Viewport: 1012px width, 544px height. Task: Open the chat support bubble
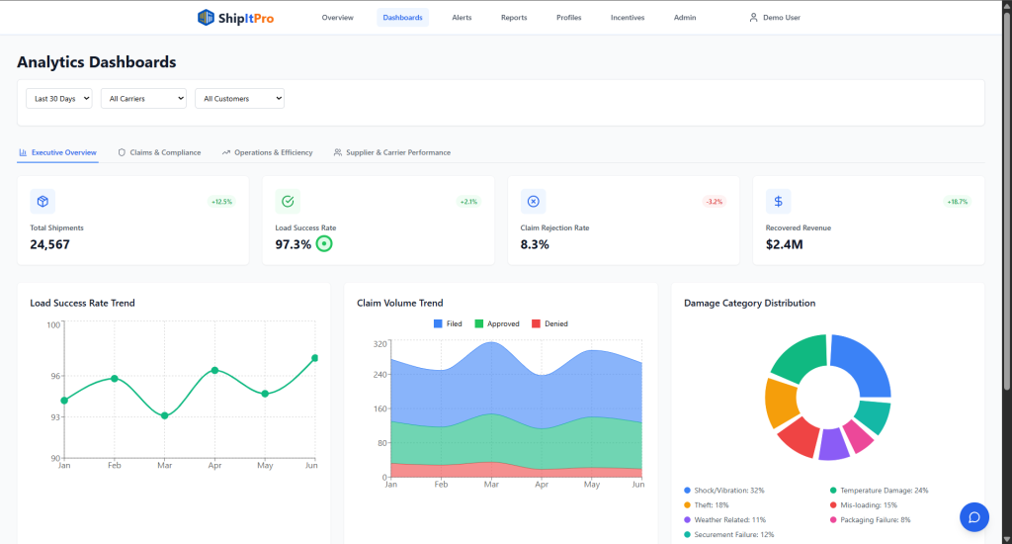pos(973,516)
